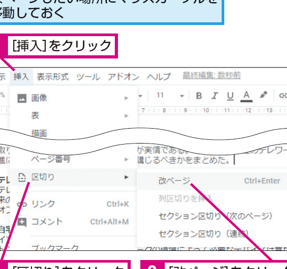Open the 挿入 menu in menu bar
This screenshot has height=269, width=287.
21,77
